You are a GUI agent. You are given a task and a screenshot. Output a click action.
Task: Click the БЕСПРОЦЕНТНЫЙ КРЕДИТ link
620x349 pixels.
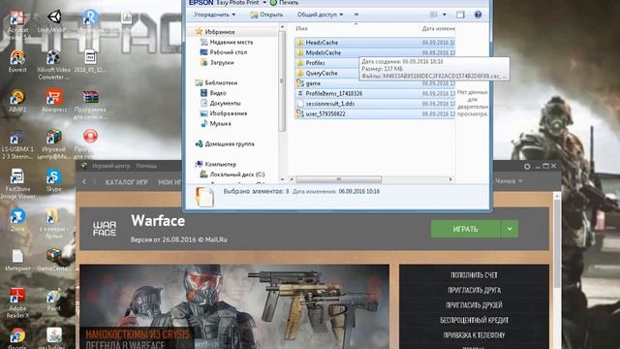pyautogui.click(x=474, y=320)
